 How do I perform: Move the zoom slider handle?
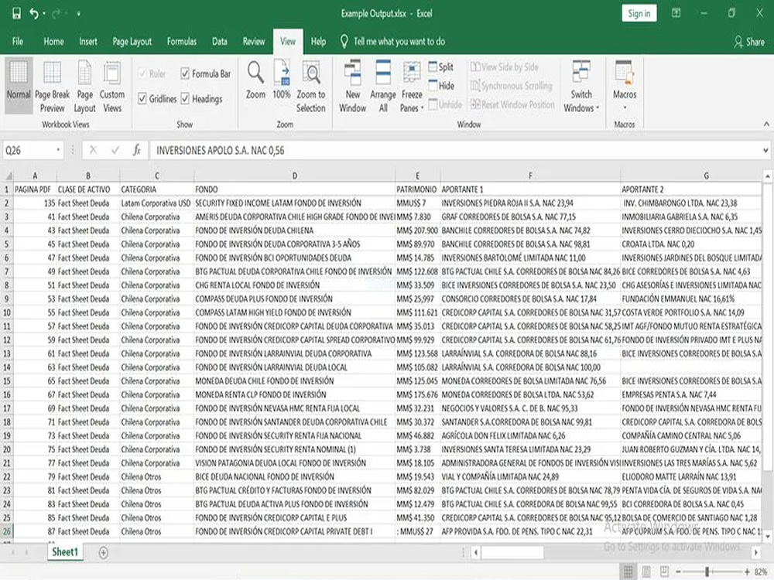707,571
